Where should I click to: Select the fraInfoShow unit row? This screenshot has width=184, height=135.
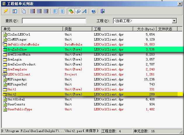click(17, 49)
